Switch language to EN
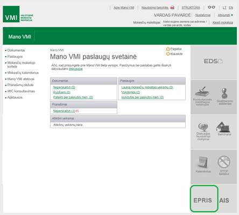 (231, 8)
